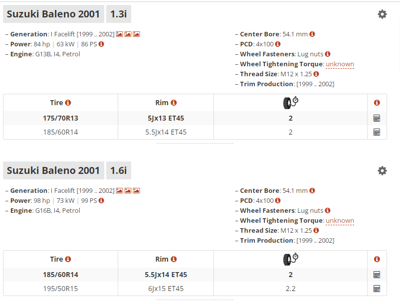Open calculator icon for 175/70R13 tire row

(x=377, y=118)
